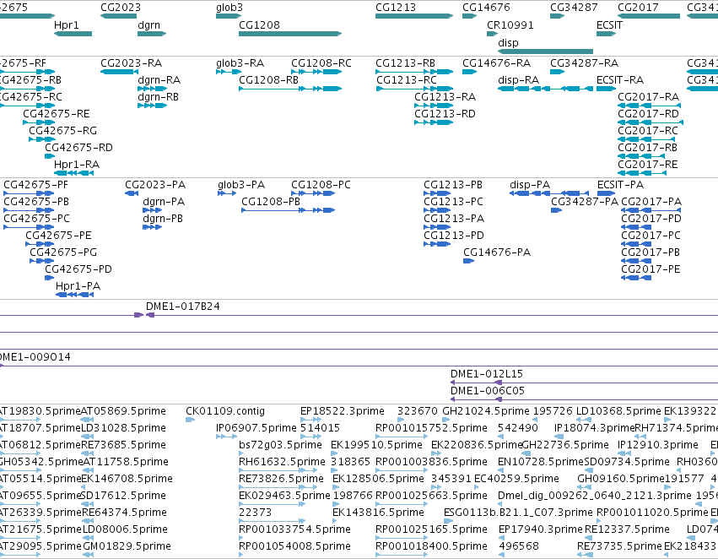Click BAC clone DME1-012L15
The width and height of the screenshot is (718, 559).
pyautogui.click(x=487, y=374)
